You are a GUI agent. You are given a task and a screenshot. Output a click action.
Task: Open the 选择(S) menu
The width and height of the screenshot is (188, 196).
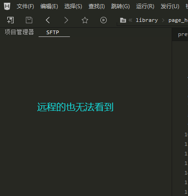pyautogui.click(x=73, y=6)
